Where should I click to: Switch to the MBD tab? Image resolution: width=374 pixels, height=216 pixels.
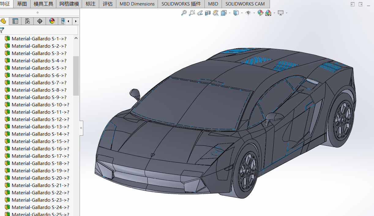click(213, 4)
